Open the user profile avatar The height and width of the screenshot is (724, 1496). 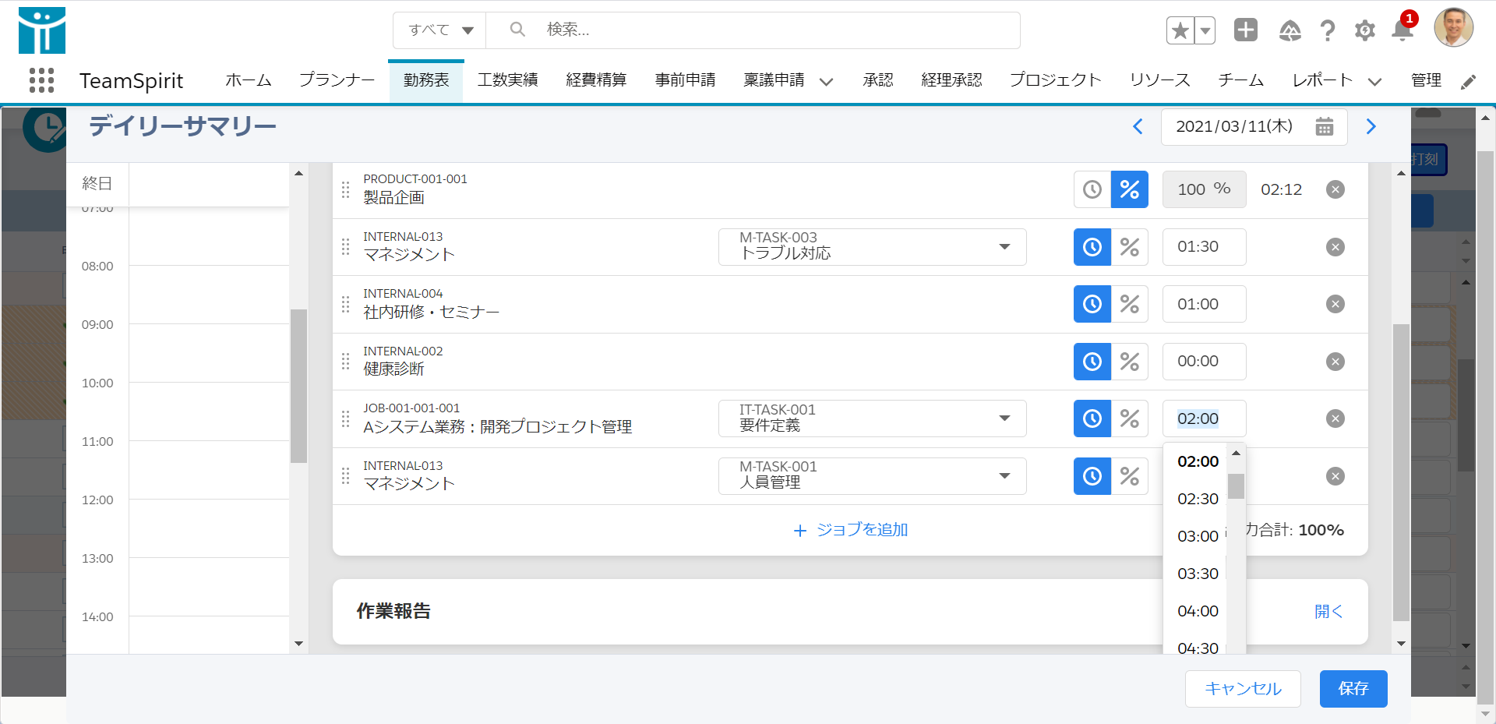coord(1453,27)
